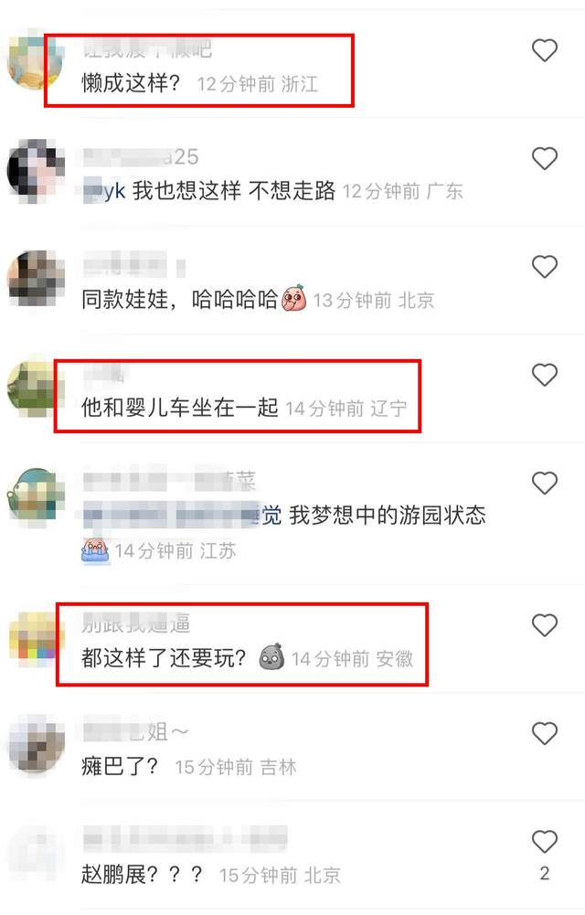Like the comment "他和婴儿车坐在一起"
Image resolution: width=585 pixels, height=915 pixels.
(544, 375)
